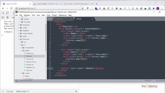Go to the next tab with the right arrow

tap(51, 19)
